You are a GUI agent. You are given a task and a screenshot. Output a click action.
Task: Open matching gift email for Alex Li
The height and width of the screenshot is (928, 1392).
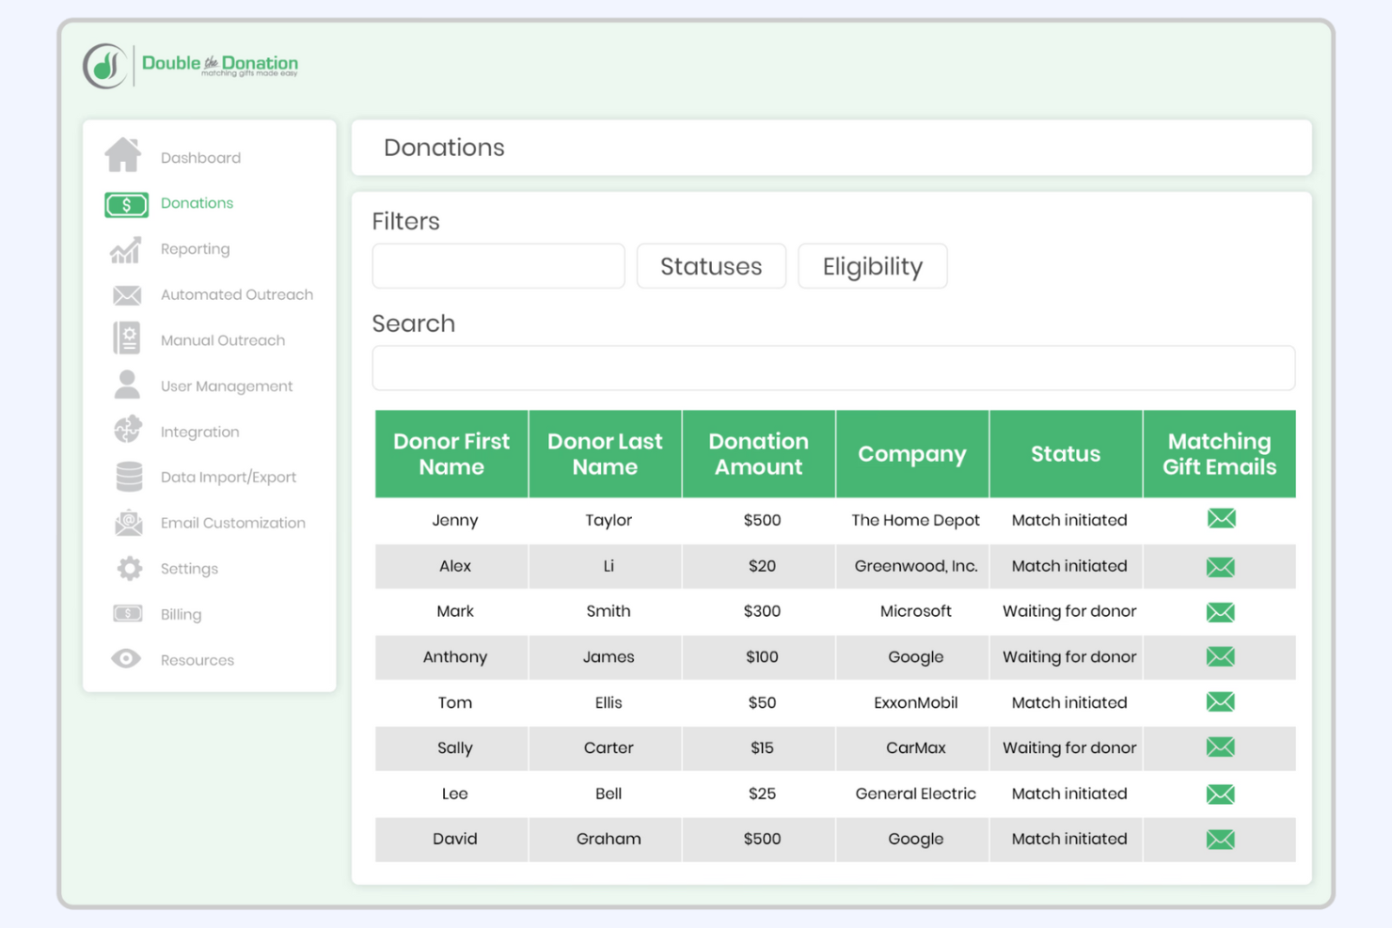1221,567
